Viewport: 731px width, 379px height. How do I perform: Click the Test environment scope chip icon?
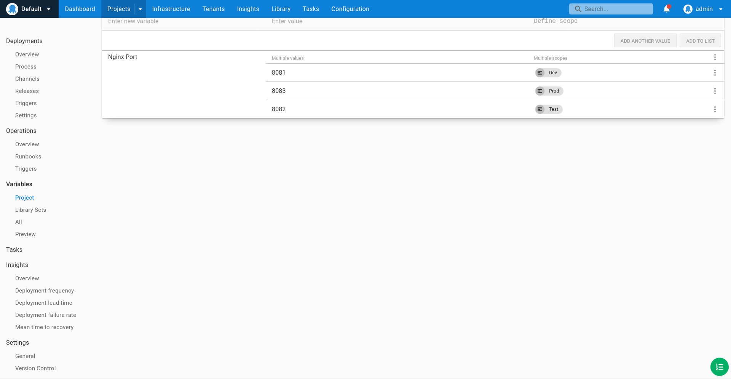pos(540,109)
